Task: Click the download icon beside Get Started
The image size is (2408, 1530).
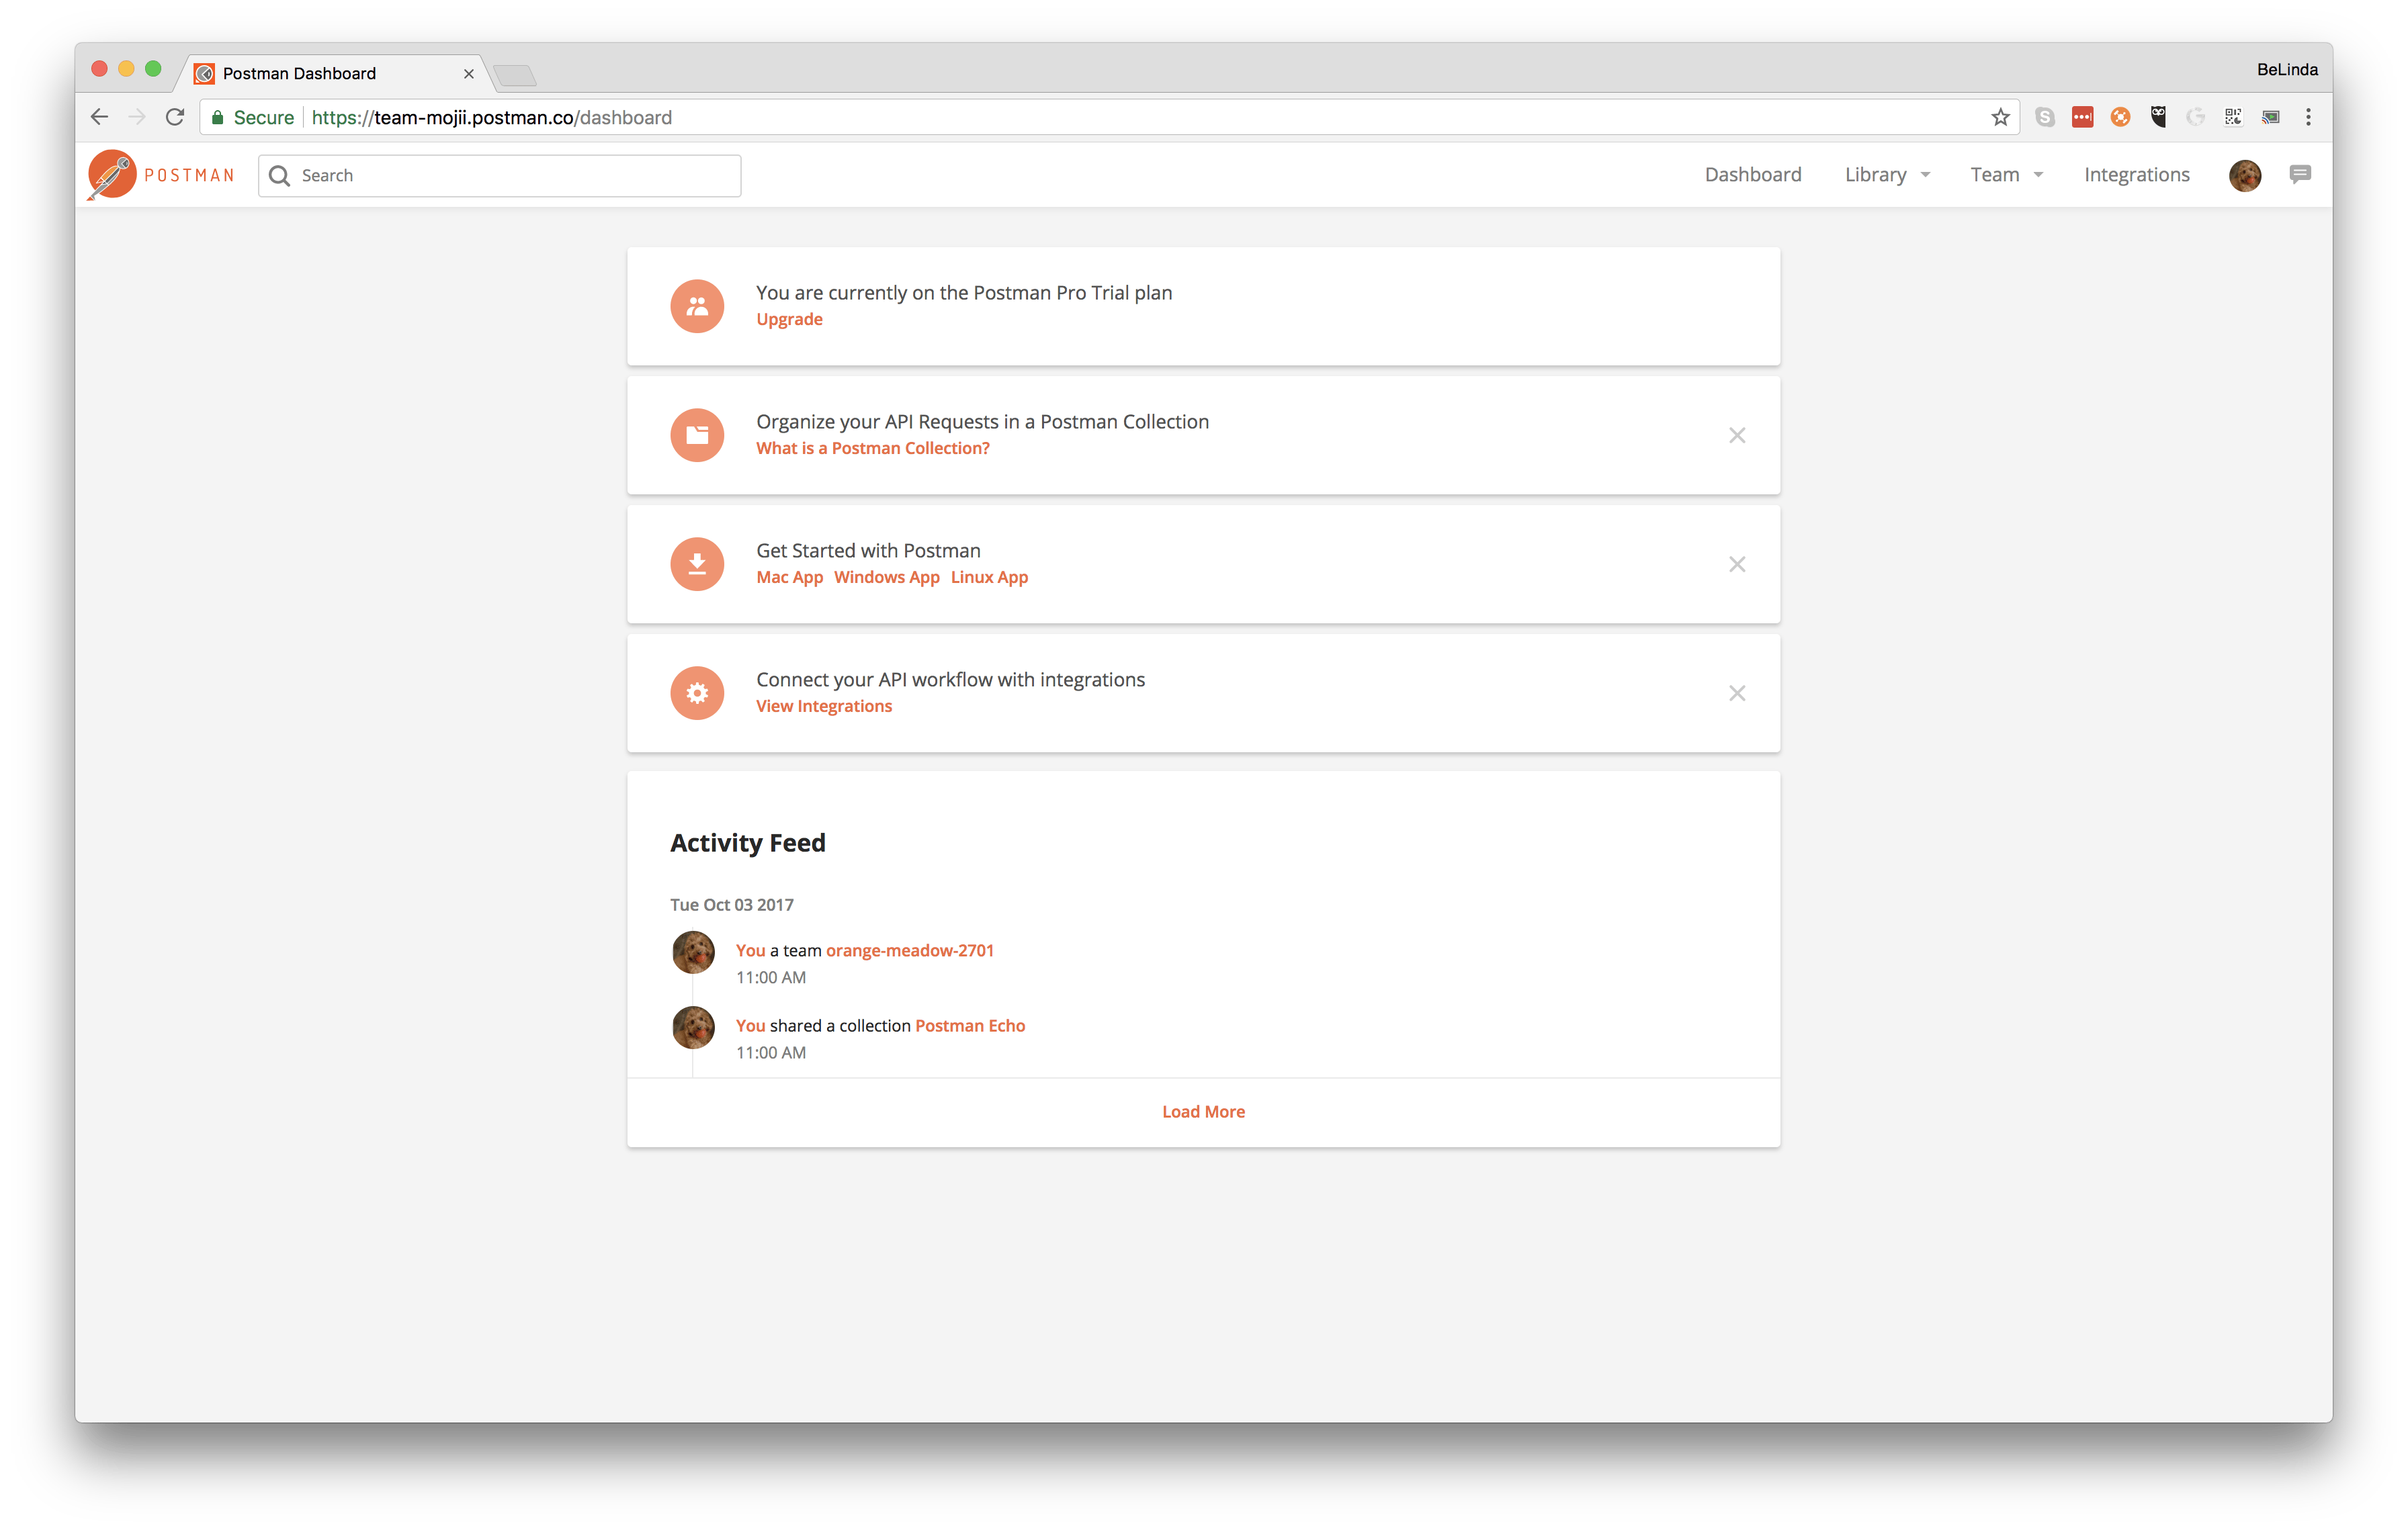Action: (697, 564)
